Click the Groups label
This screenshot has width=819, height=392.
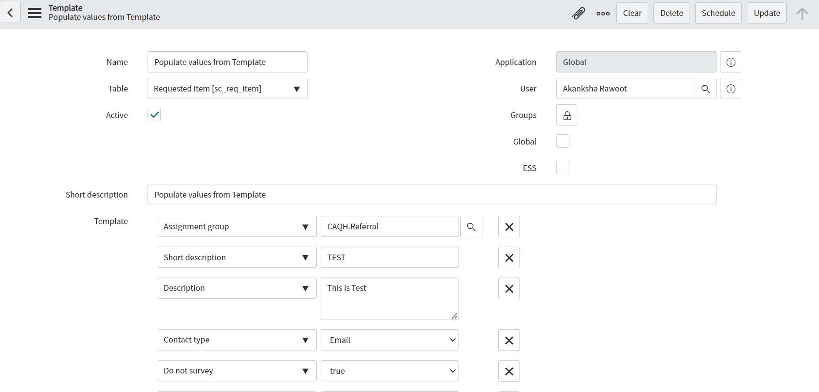[x=523, y=115]
